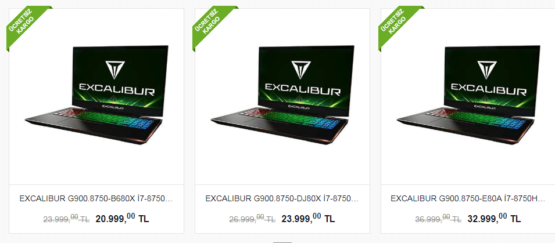Click the crossed-out 36.999,00 TL price
Image resolution: width=555 pixels, height=243 pixels.
(438, 219)
